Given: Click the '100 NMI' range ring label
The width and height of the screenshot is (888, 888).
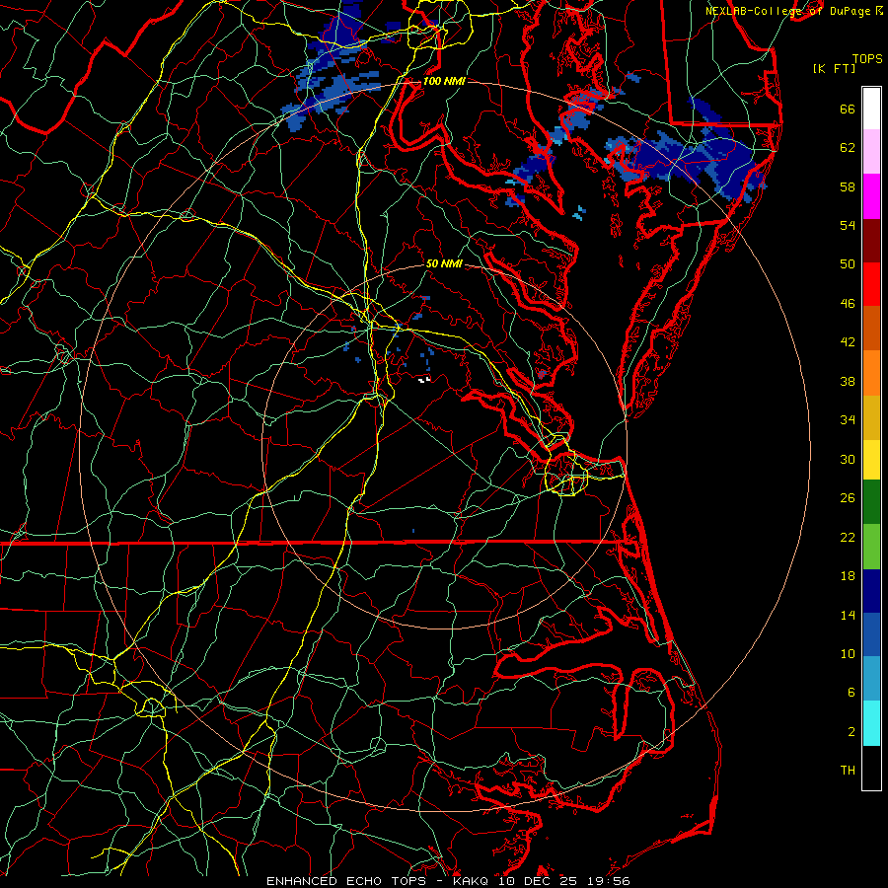Looking at the screenshot, I should (444, 81).
